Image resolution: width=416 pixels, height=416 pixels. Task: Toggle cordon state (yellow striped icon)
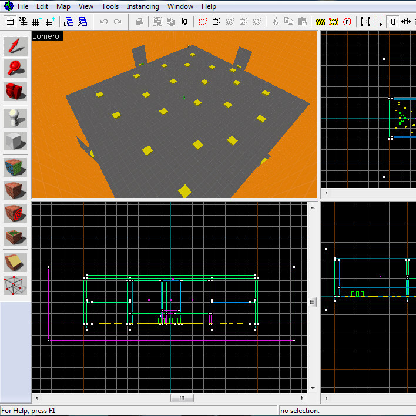320,22
